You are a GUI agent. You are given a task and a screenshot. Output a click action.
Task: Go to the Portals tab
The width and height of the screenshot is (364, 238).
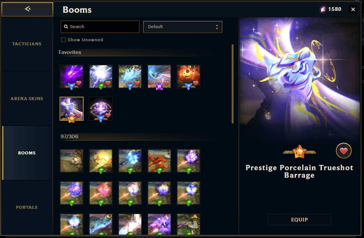[x=27, y=207]
